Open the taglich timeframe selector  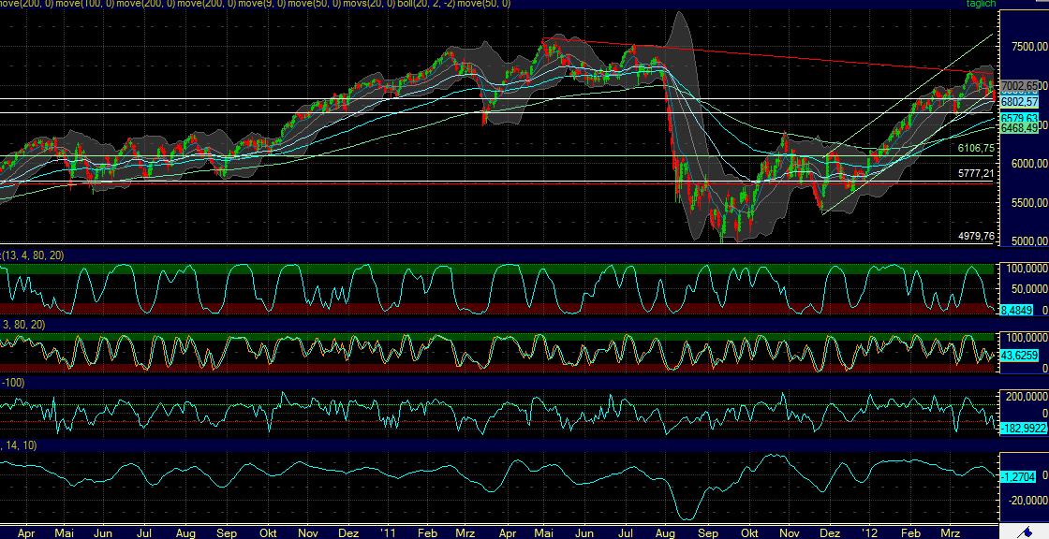979,4
